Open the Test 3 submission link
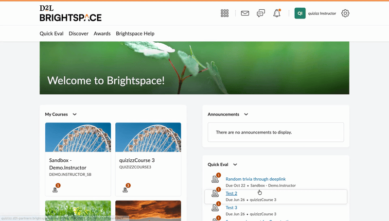This screenshot has width=389, height=221. pos(231,207)
